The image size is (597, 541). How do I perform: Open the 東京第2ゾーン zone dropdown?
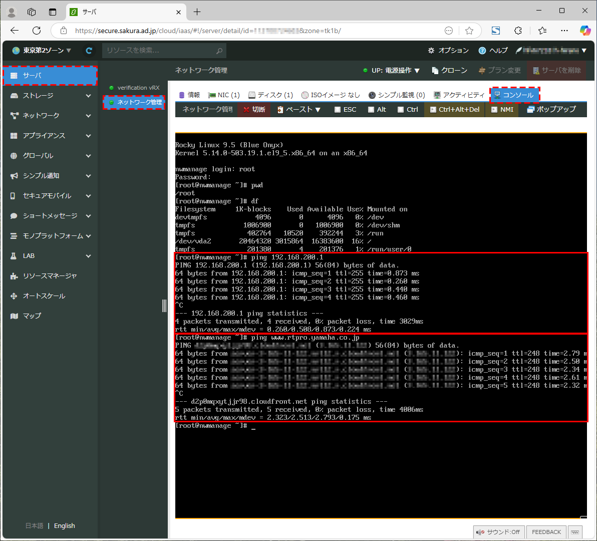click(x=42, y=51)
